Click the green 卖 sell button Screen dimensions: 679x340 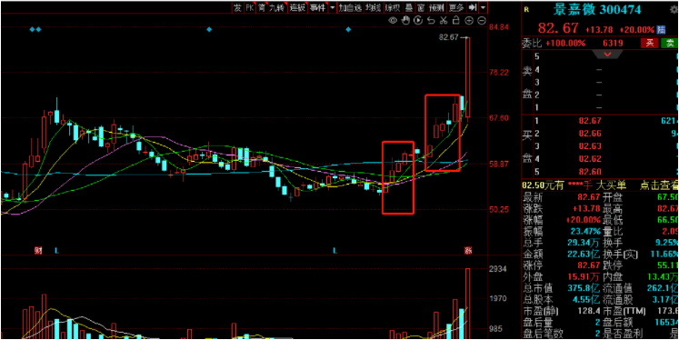(x=670, y=43)
